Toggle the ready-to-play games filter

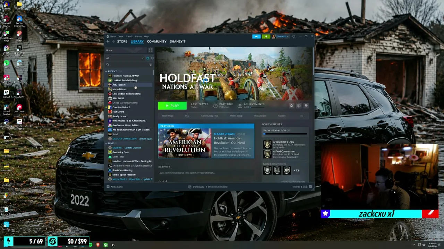point(152,58)
